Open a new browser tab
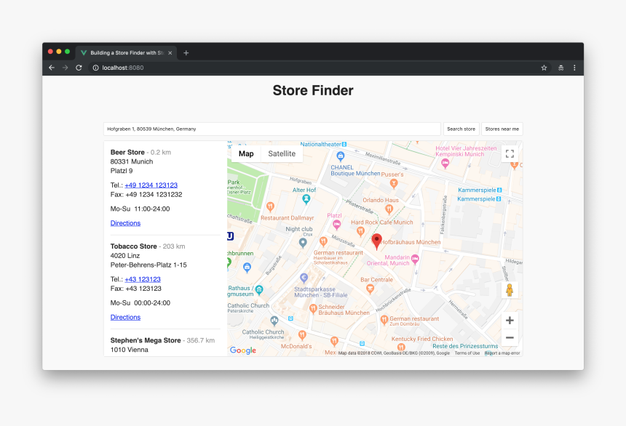The width and height of the screenshot is (626, 426). coord(186,52)
